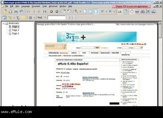Print the PDF with the printer icon
The width and height of the screenshot is (163, 118).
pyautogui.click(x=16, y=12)
